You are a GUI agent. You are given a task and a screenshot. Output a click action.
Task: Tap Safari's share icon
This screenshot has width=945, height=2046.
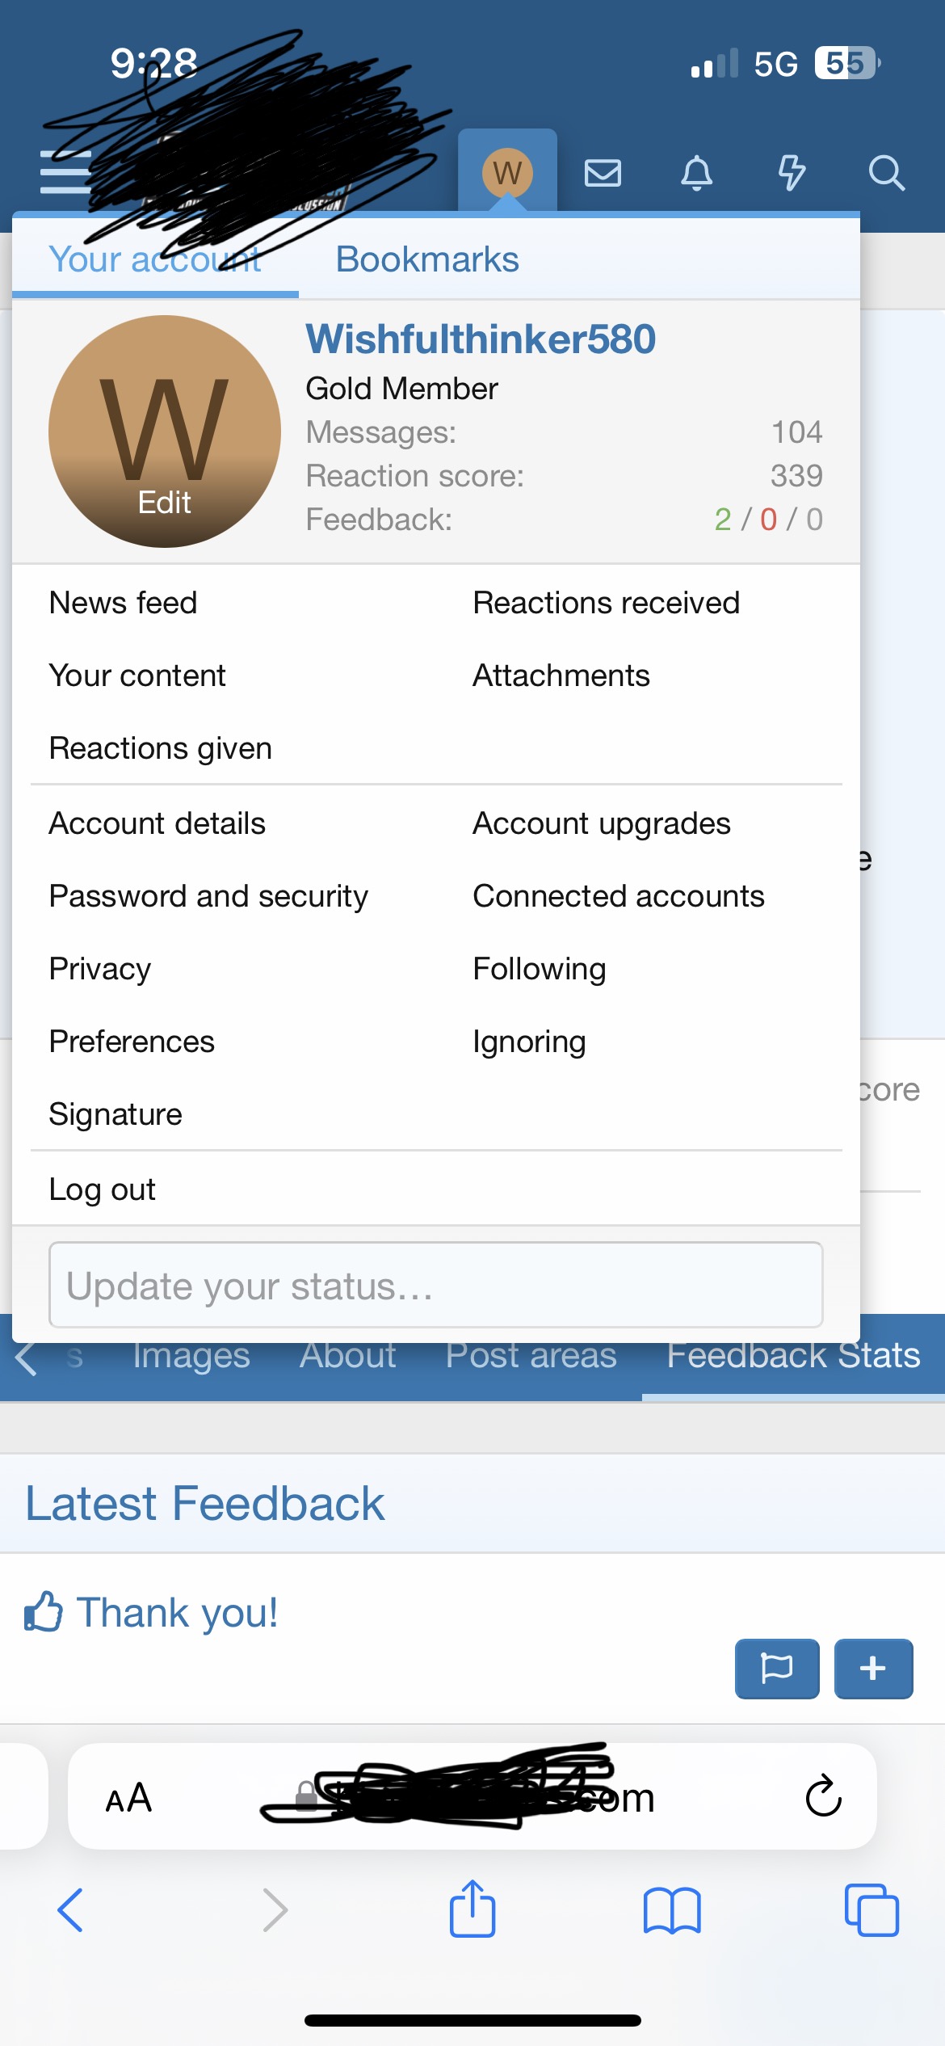click(x=472, y=1909)
